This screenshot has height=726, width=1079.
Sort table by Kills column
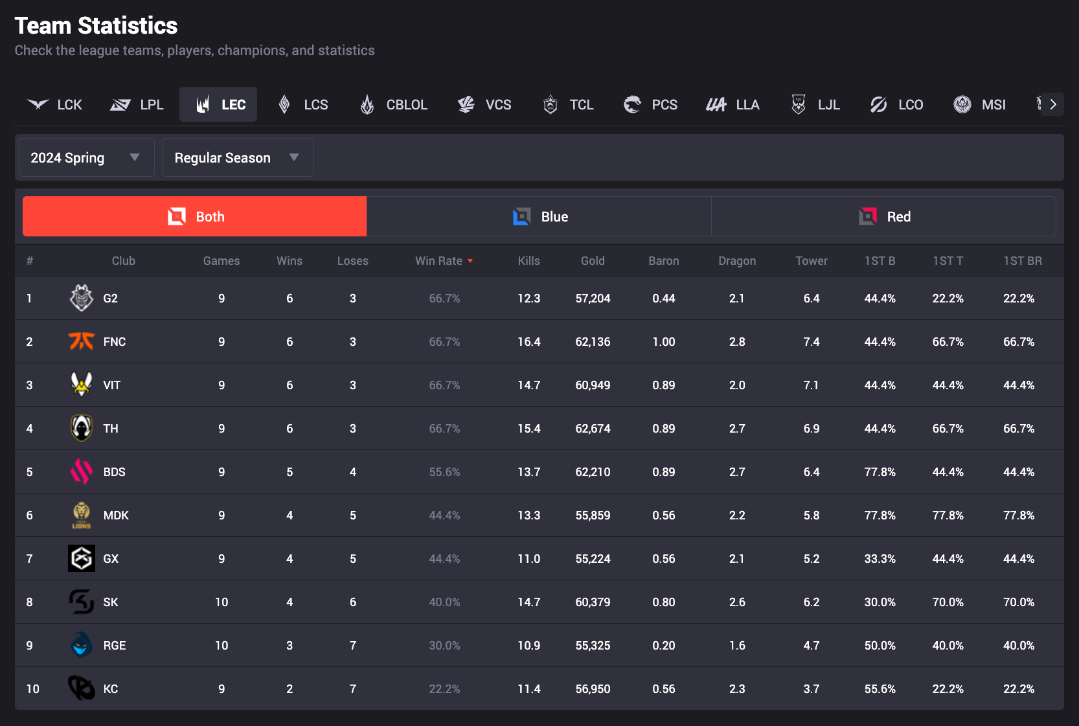pos(529,260)
